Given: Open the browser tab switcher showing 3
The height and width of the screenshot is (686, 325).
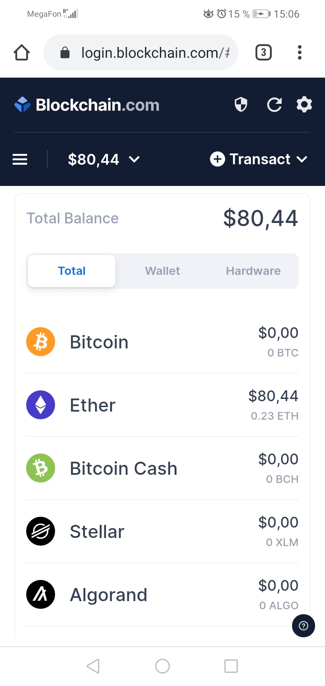Looking at the screenshot, I should tap(264, 53).
